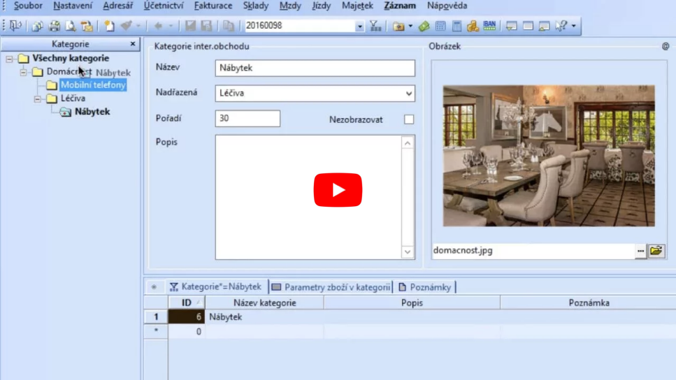The image size is (676, 380).
Task: Select Mobilní telefony in category tree
Action: pos(93,85)
